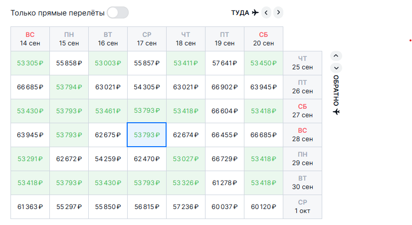The image size is (412, 225).
Task: Select the 57 641 ₽ fare
Action: (224, 63)
